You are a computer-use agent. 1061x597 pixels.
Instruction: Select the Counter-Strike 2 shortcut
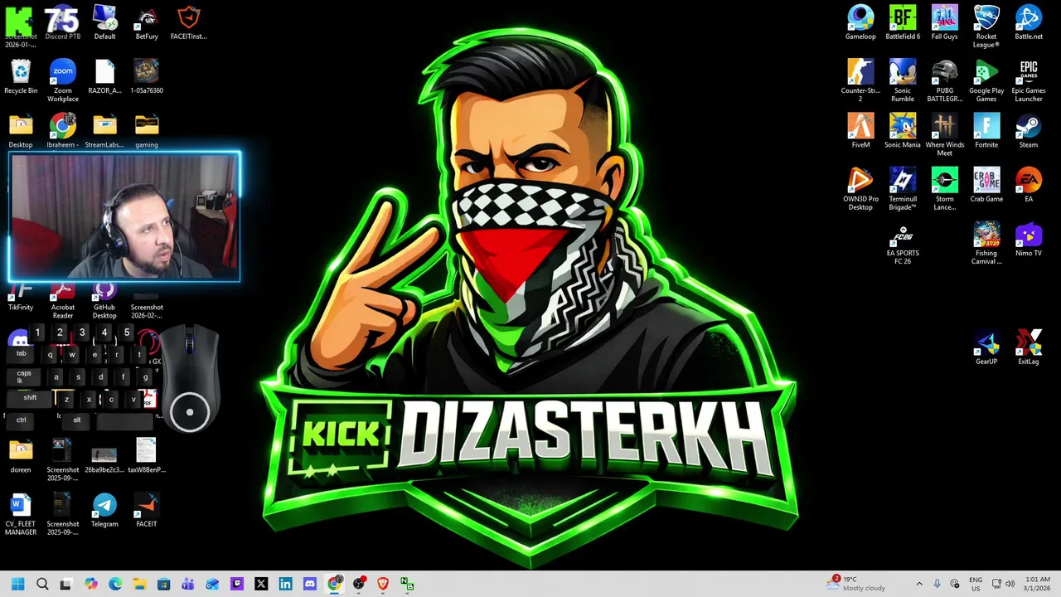[860, 80]
